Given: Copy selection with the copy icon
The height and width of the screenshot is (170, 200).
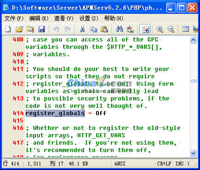Looking at the screenshot, I should point(93,29).
